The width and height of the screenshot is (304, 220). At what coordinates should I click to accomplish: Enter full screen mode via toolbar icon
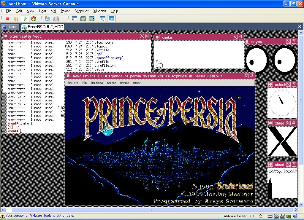pos(92,19)
